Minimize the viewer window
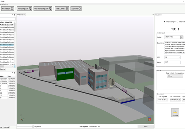The image size is (185, 129). pyautogui.click(x=184, y=1)
